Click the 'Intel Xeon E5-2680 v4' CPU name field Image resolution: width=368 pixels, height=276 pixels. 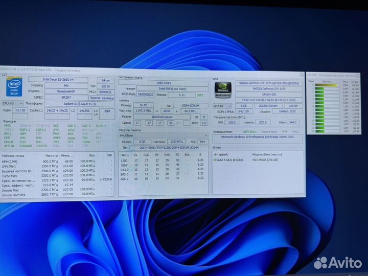(58, 80)
